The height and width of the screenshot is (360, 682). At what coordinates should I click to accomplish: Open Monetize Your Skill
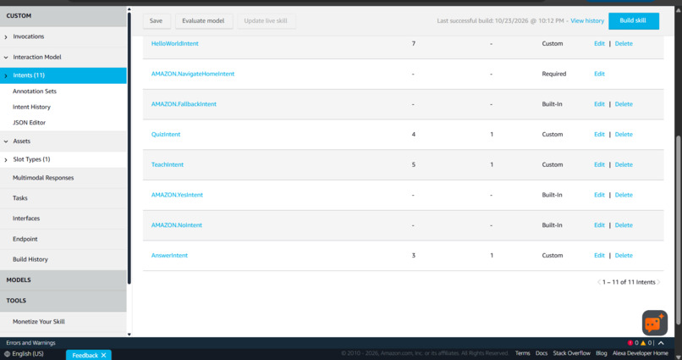39,321
